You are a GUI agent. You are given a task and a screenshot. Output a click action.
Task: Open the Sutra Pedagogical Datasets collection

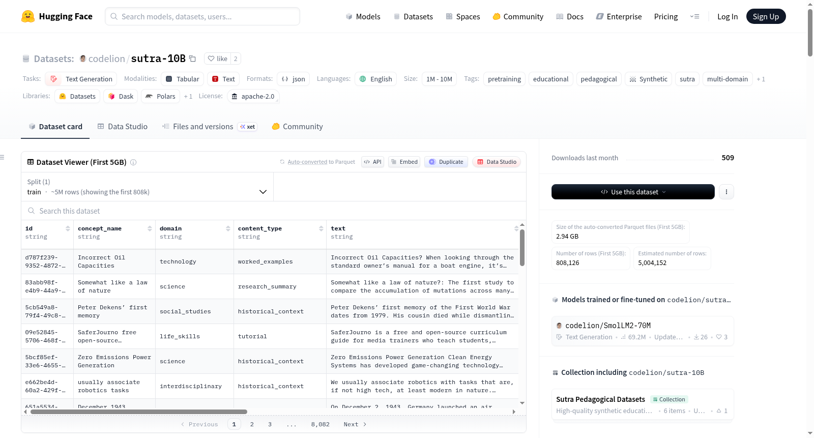click(643, 405)
